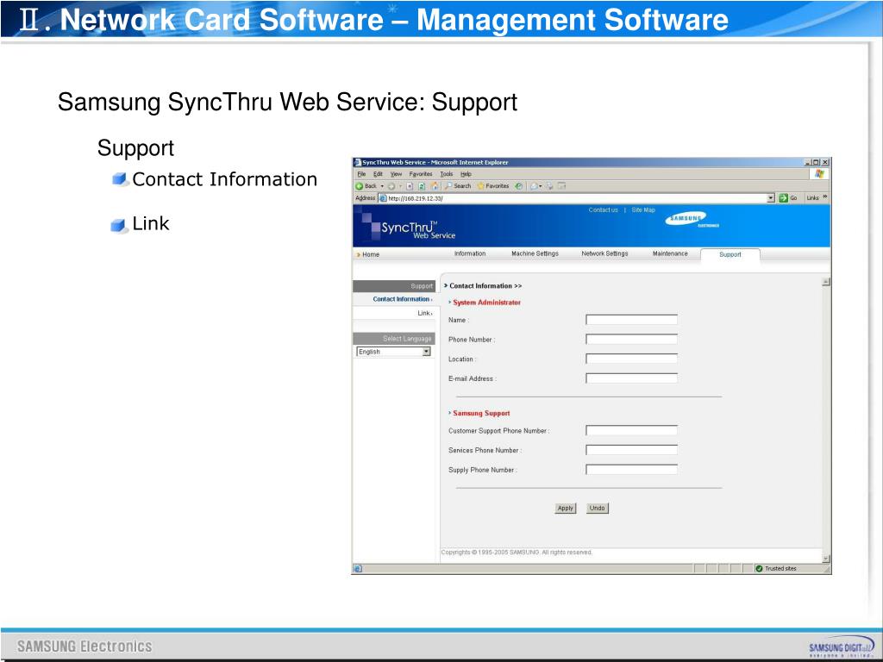Expand the Links toolbar chevron
Viewport: 883px width, 662px height.
825,197
